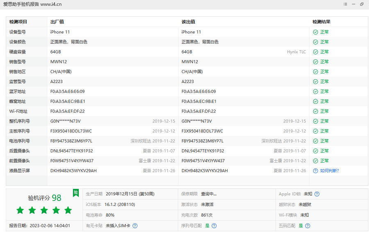Select the 深圳欣旺达 2019-11-22 factory battery maker label
Viewport: 369px width, 235px height.
pos(153,141)
